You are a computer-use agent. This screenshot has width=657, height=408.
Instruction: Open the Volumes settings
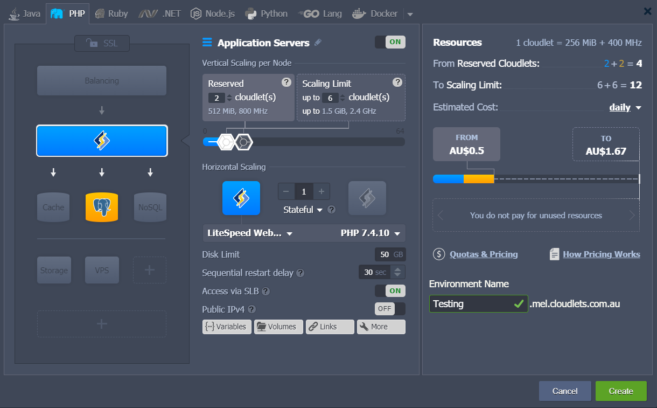click(278, 327)
